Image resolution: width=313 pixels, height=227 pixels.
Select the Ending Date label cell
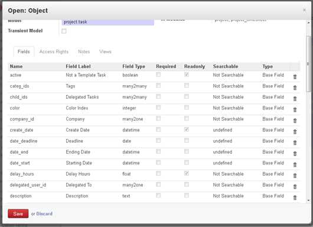pyautogui.click(x=78, y=152)
